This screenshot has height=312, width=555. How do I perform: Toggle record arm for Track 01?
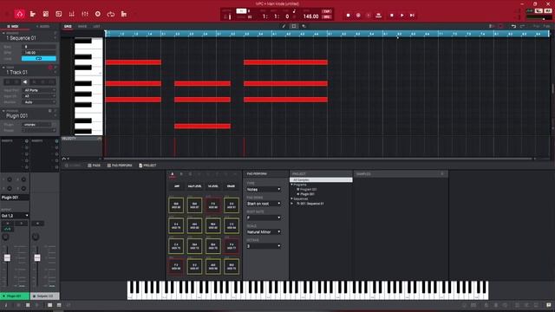pyautogui.click(x=50, y=68)
